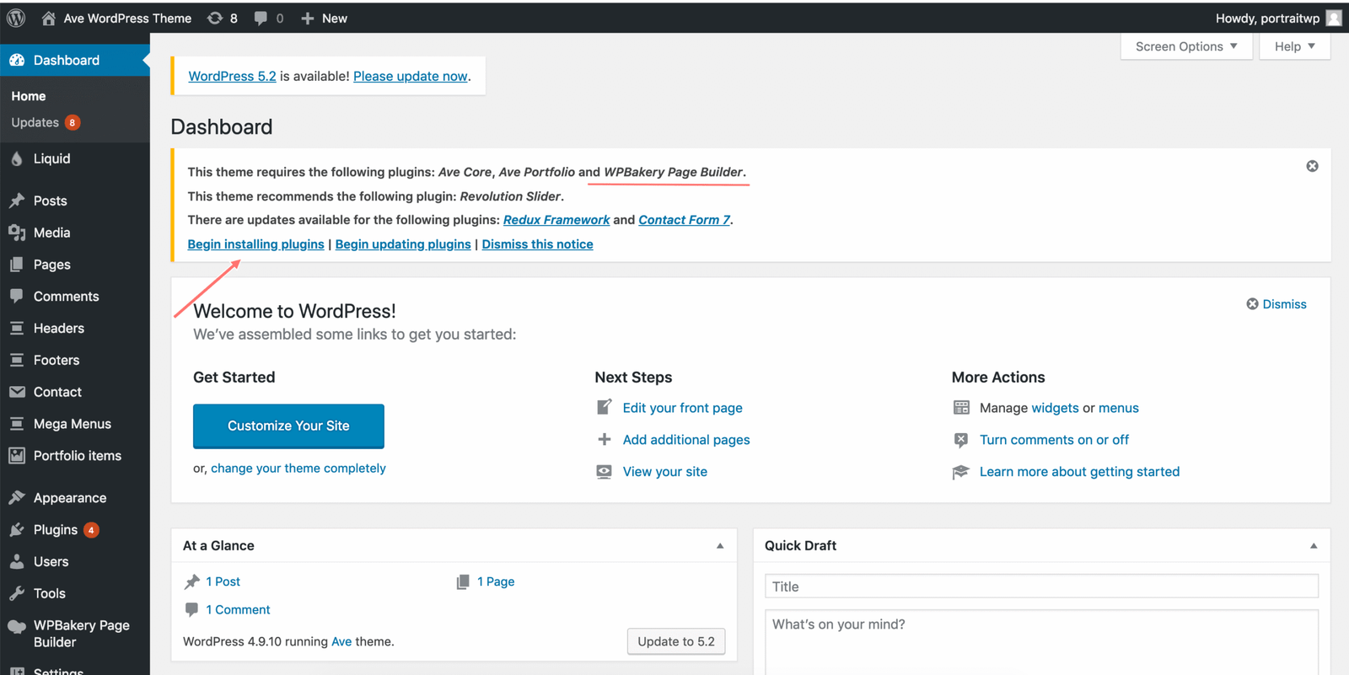Click the Update to 5.2 button

(x=675, y=641)
